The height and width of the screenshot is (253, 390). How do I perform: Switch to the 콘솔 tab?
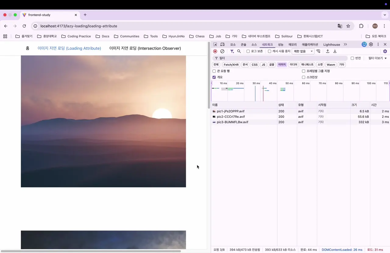[243, 45]
